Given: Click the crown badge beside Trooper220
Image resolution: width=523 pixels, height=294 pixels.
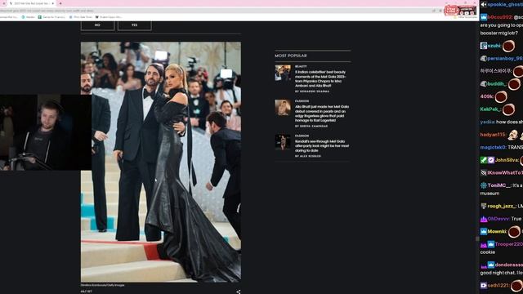Looking at the screenshot, I should 491,244.
